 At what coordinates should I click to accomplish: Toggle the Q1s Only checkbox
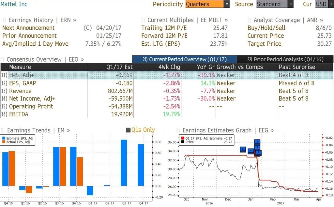pyautogui.click(x=128, y=130)
